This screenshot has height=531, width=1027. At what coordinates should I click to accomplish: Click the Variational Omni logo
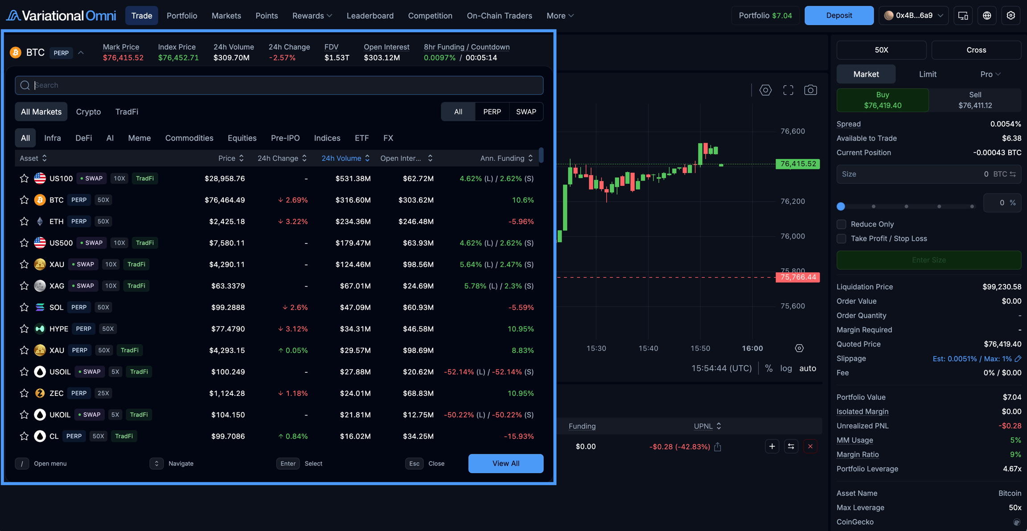(61, 16)
